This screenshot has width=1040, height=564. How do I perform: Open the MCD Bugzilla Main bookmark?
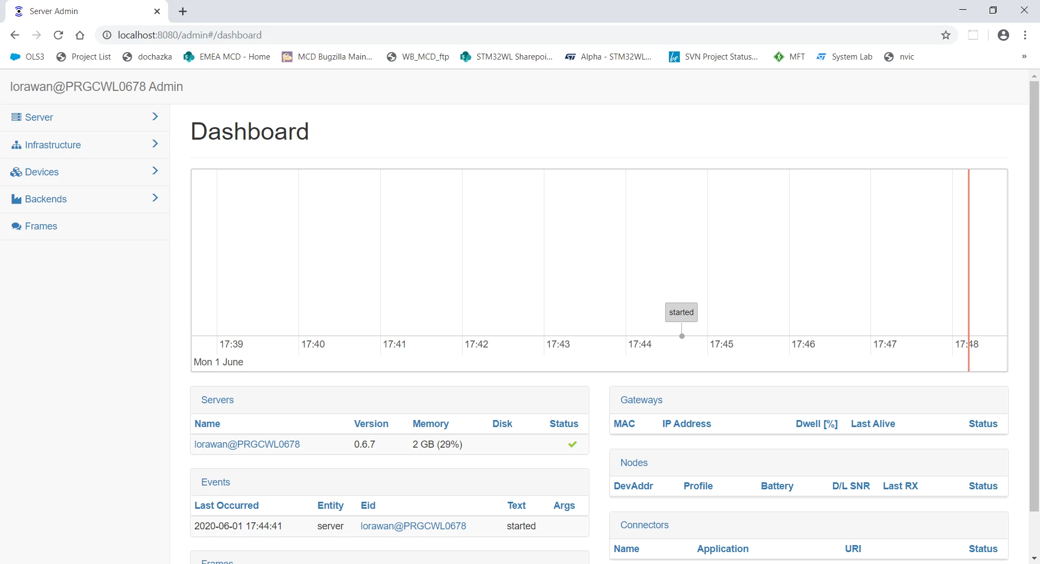click(x=327, y=57)
